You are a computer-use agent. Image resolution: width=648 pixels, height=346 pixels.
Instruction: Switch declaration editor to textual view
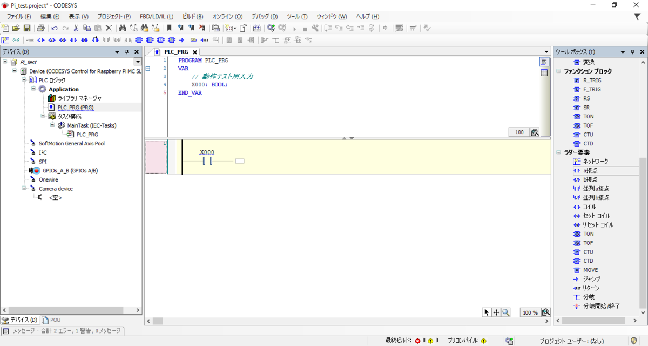pyautogui.click(x=544, y=62)
